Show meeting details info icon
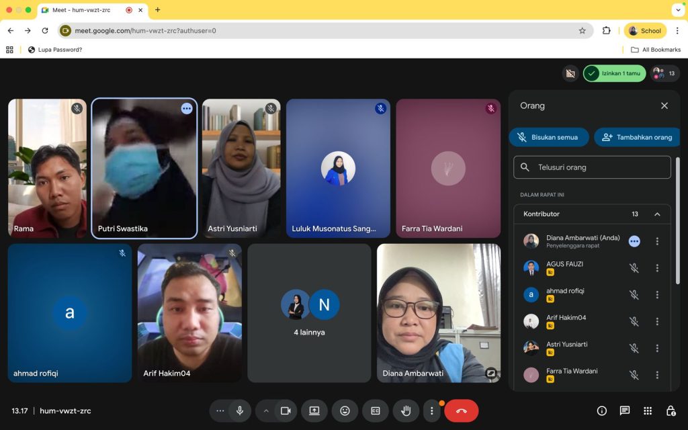Screen dimensions: 688x430 pos(602,411)
